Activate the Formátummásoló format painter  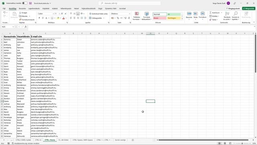[x=27, y=20]
